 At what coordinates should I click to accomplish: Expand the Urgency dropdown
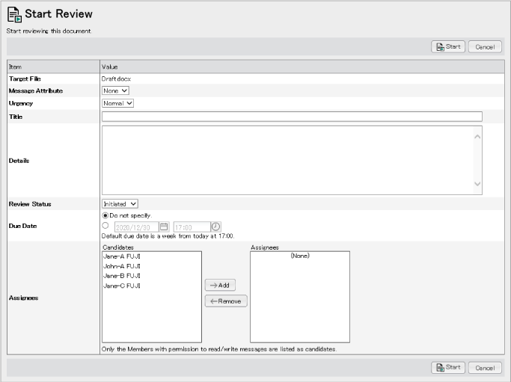[117, 103]
